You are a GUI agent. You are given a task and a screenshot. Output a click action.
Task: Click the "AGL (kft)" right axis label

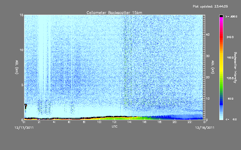click(213, 67)
